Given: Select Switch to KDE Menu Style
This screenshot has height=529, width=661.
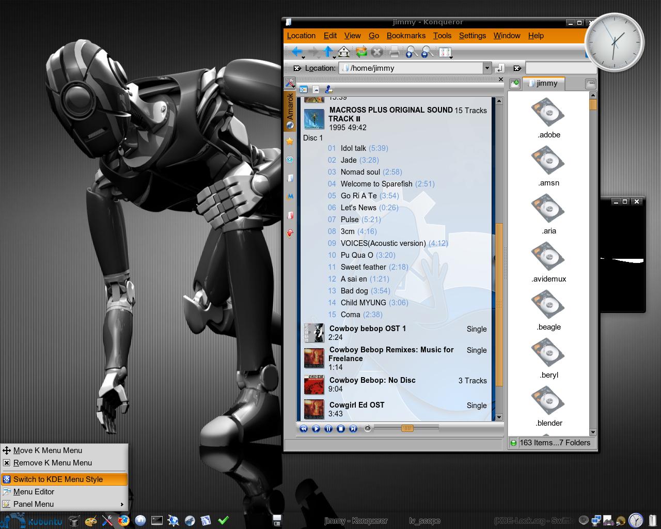Looking at the screenshot, I should pos(64,479).
